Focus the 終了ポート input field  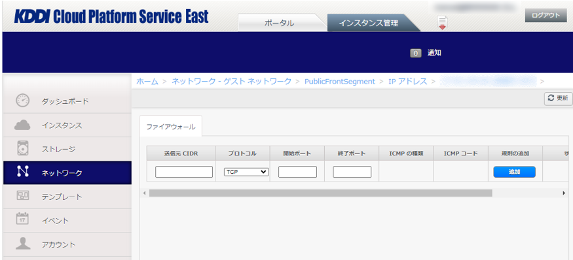click(352, 172)
